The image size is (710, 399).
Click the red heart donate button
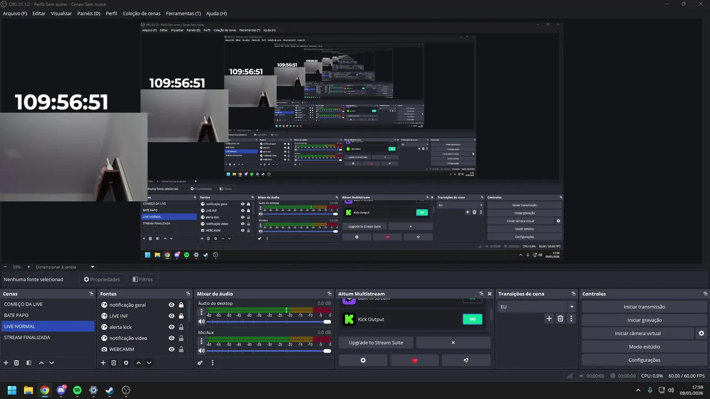(x=414, y=360)
